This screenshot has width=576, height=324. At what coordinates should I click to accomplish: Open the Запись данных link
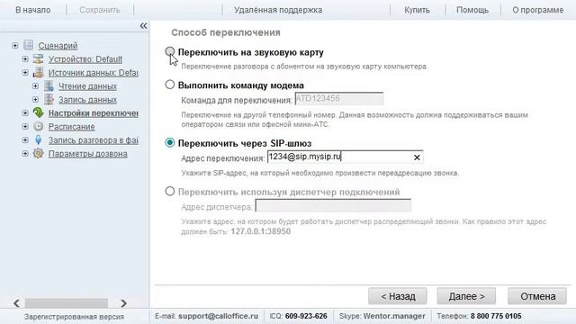(x=88, y=100)
